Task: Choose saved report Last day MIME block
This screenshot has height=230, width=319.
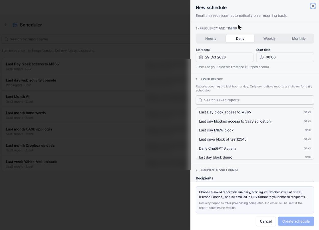Action: 255,130
